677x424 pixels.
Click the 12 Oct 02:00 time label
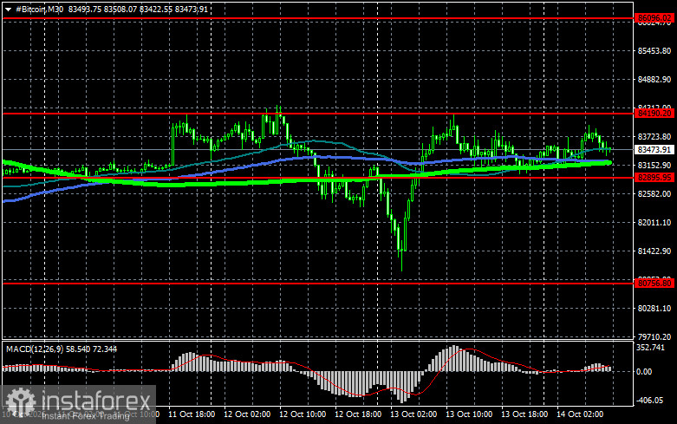247,414
